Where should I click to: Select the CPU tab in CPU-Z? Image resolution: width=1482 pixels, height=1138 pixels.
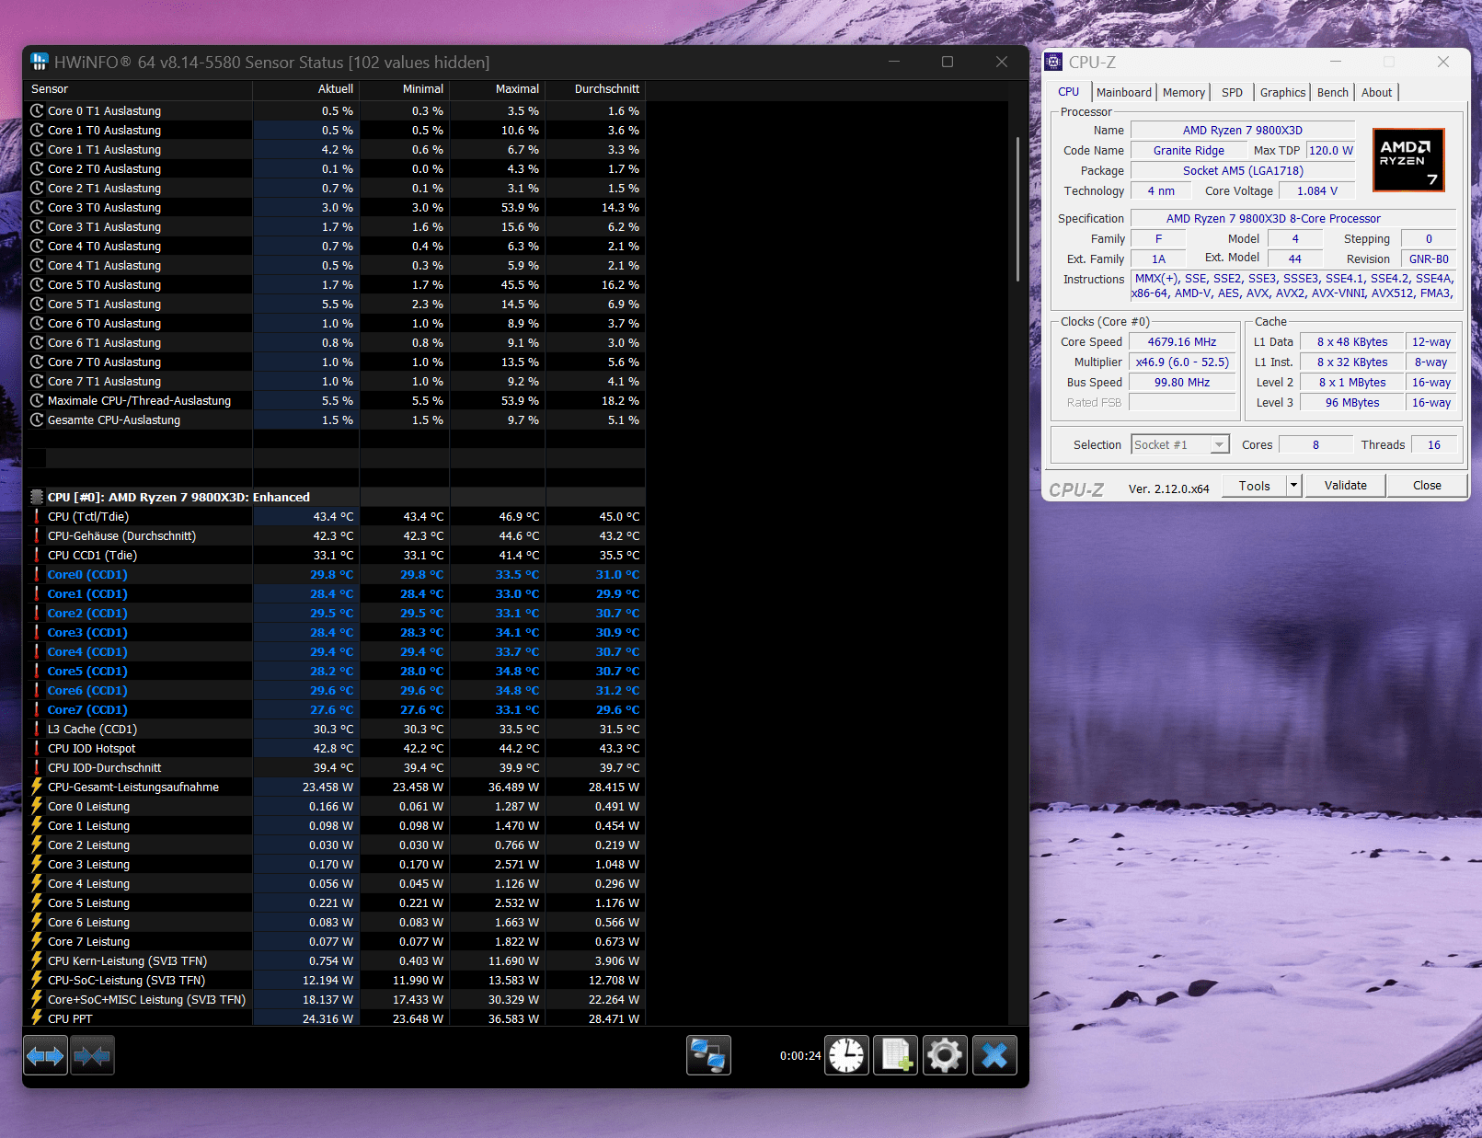click(x=1069, y=91)
